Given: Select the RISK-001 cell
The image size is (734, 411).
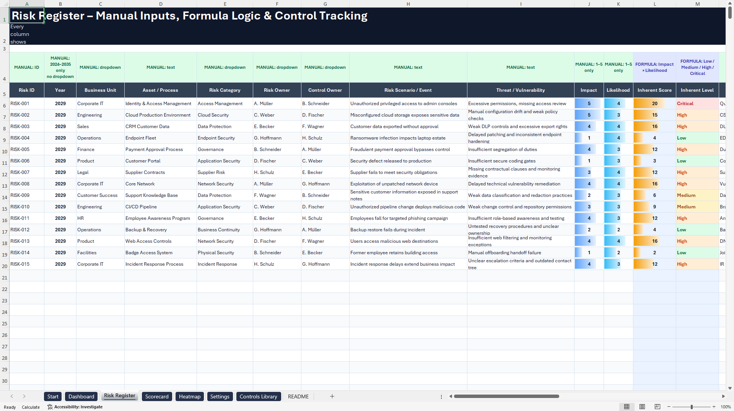Looking at the screenshot, I should (x=27, y=104).
